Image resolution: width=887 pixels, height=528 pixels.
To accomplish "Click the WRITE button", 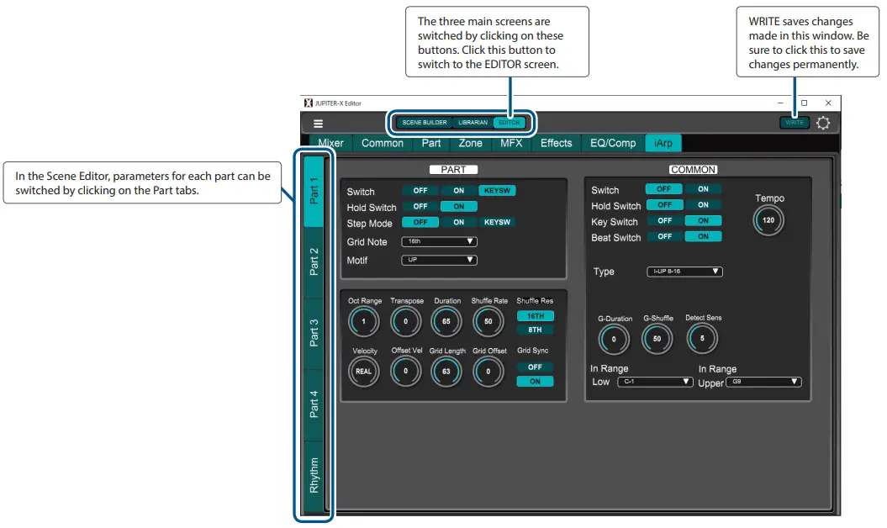I will coord(794,122).
